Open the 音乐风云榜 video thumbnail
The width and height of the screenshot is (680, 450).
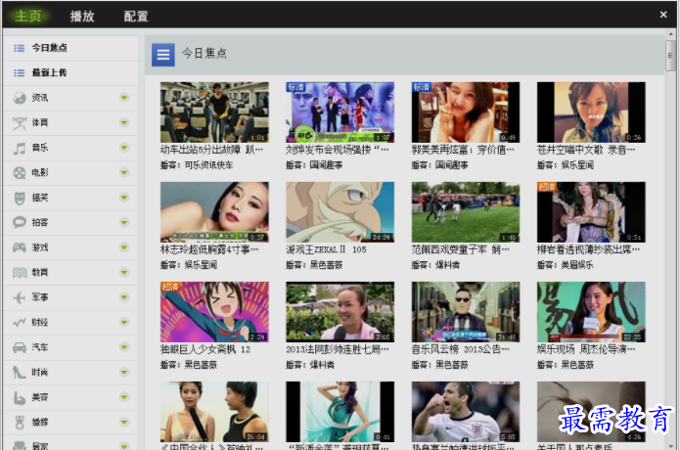tap(466, 312)
